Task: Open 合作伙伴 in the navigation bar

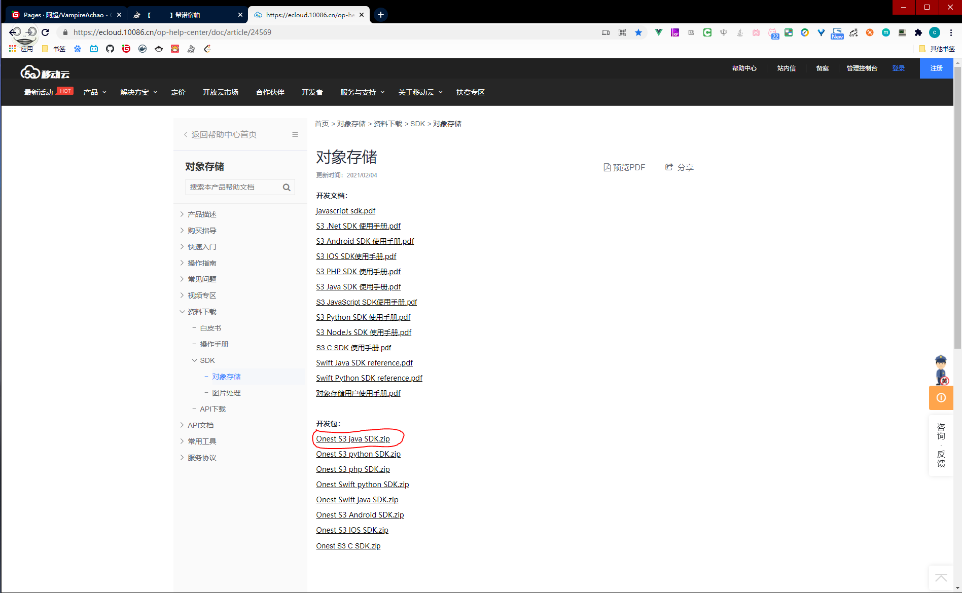Action: 270,92
